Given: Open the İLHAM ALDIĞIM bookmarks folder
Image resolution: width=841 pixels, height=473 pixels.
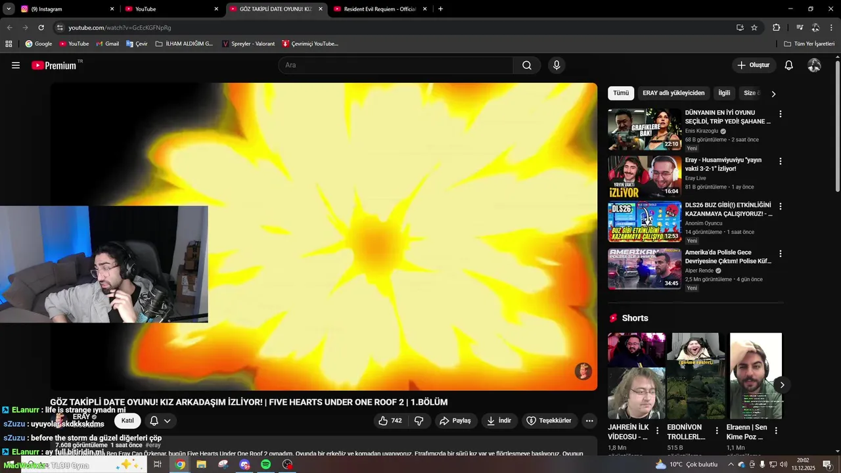Looking at the screenshot, I should pyautogui.click(x=184, y=44).
